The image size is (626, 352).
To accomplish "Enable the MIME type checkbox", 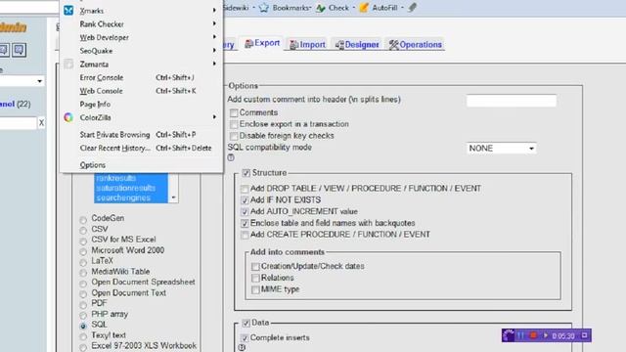I will (255, 289).
